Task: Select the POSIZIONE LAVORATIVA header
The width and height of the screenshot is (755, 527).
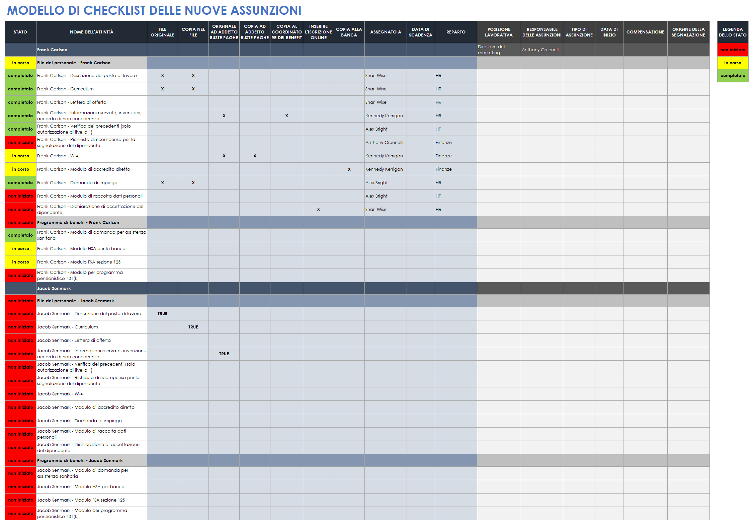Action: [499, 32]
